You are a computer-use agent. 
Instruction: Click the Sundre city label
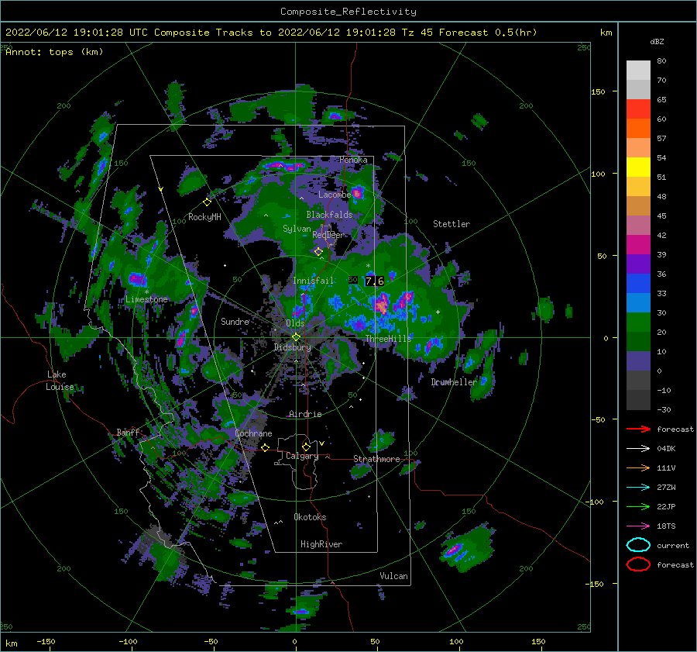click(x=235, y=321)
